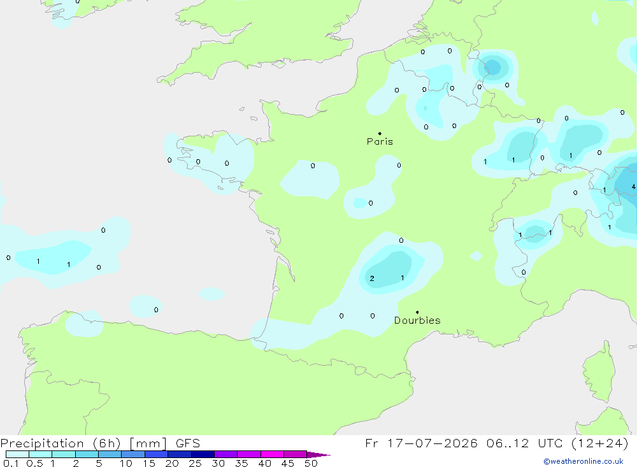This screenshot has height=467, width=637.
Task: Click the '4' mm value at the eastern map edge
Action: point(633,187)
